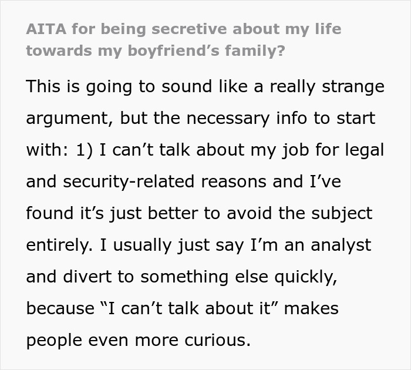Click the phrase "really strange" in first line
The width and height of the screenshot is (411, 370).
coord(327,87)
